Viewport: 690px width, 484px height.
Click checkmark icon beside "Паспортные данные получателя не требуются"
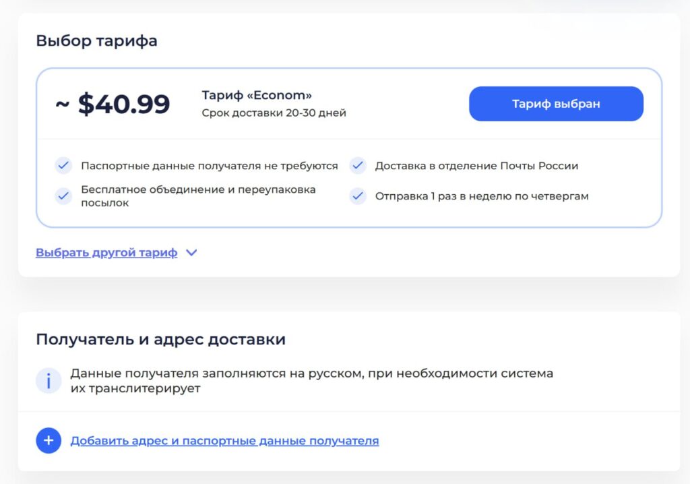(x=63, y=166)
